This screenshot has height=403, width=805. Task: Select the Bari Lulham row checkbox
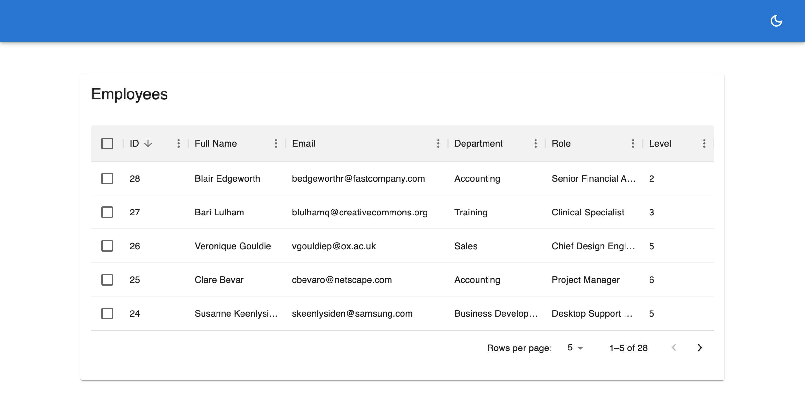[x=107, y=212]
